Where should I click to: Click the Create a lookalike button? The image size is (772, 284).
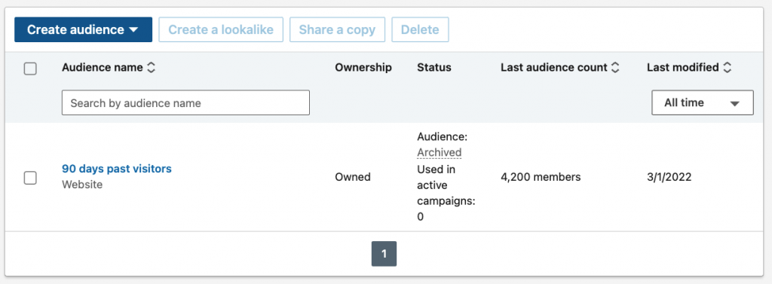[221, 29]
